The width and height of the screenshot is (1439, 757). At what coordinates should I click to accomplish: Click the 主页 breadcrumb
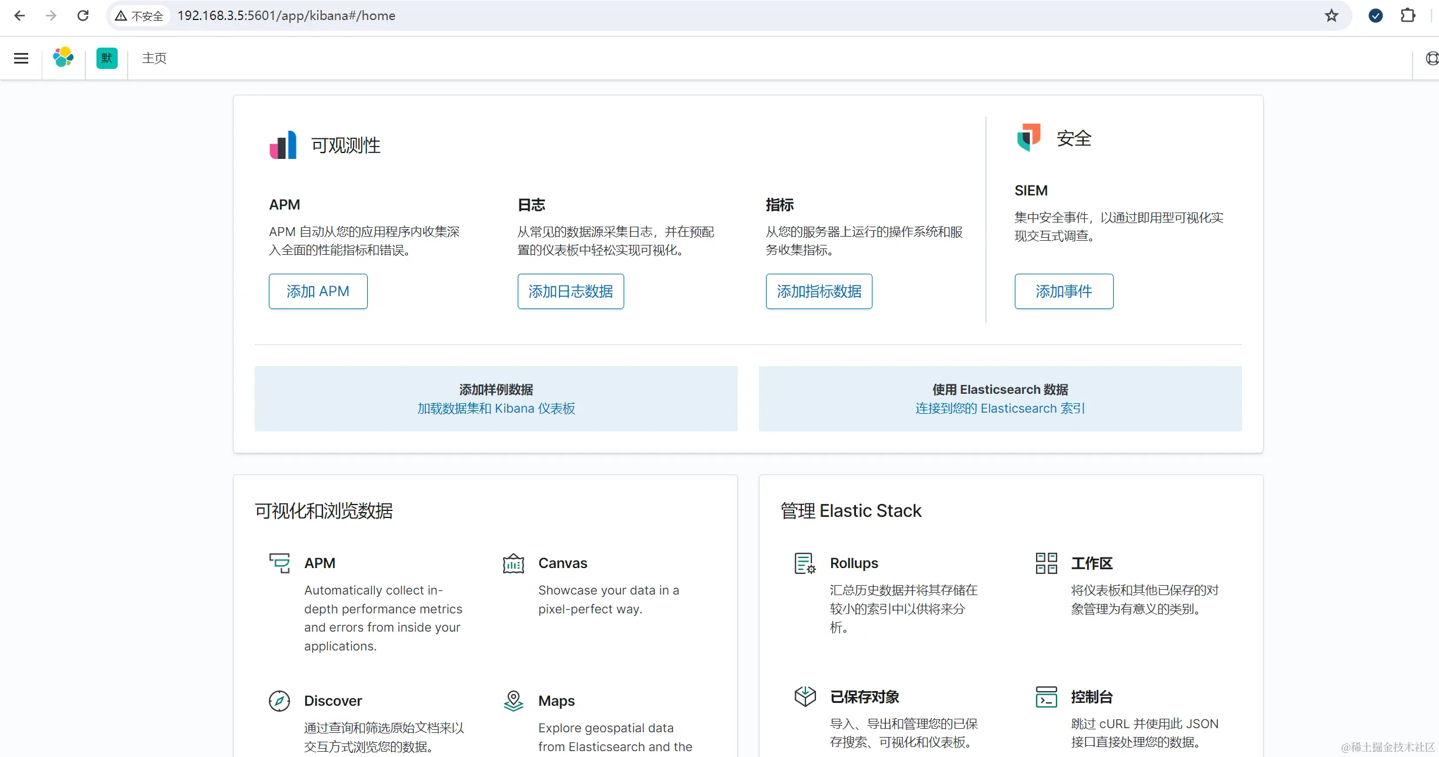tap(154, 58)
